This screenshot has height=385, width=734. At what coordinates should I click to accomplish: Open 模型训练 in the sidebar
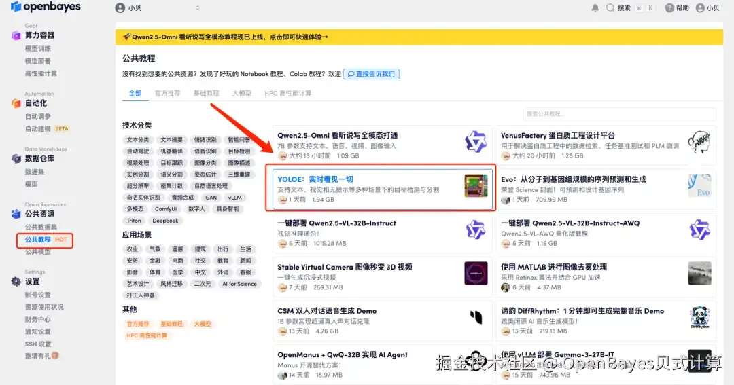coord(37,49)
